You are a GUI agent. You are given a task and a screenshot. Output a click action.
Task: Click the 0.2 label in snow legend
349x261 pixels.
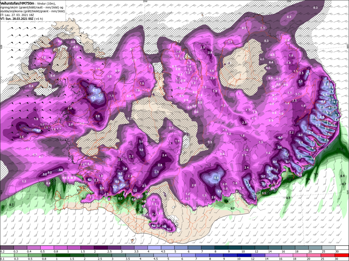coord(2,251)
